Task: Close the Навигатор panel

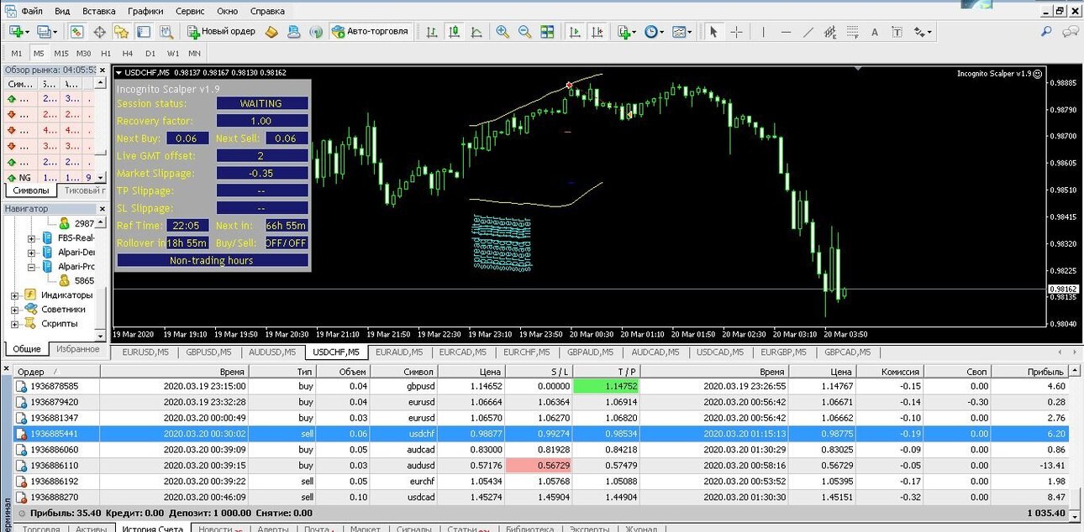Action: click(101, 209)
